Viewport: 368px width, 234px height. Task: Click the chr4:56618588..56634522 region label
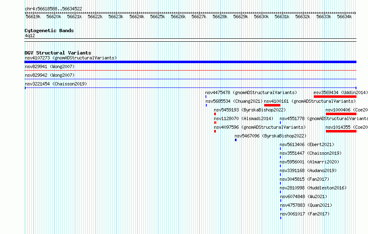point(53,9)
